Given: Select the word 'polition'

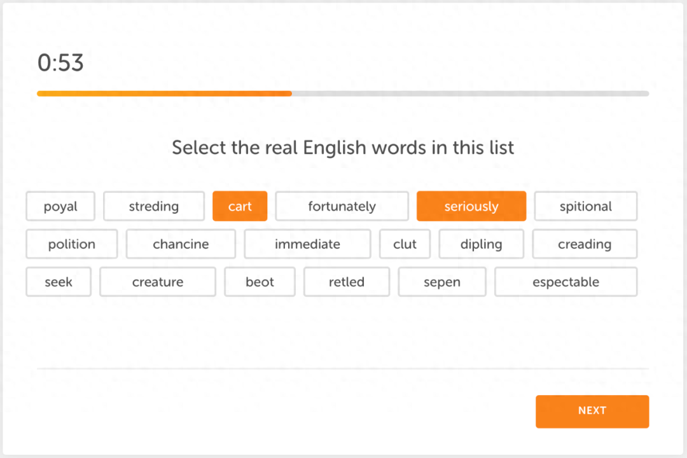Looking at the screenshot, I should point(72,244).
